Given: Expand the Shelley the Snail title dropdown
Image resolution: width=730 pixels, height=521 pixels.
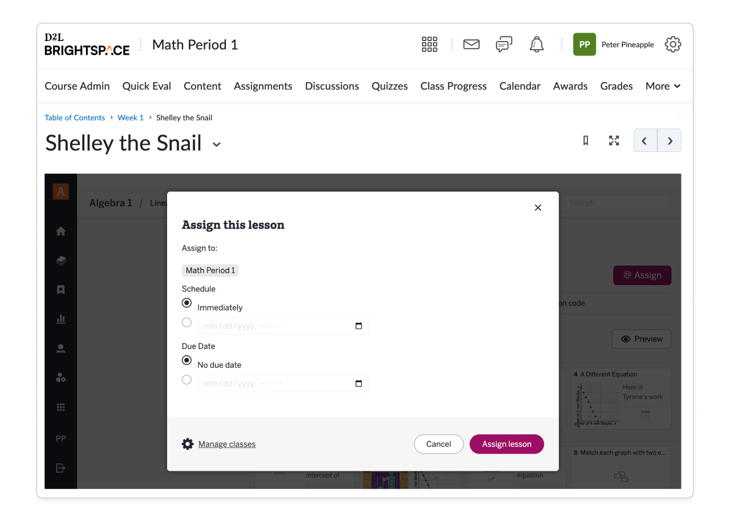Looking at the screenshot, I should [216, 145].
